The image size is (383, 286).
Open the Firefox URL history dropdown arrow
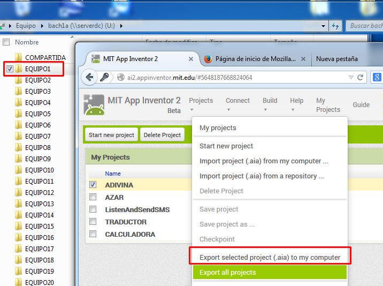(351, 78)
